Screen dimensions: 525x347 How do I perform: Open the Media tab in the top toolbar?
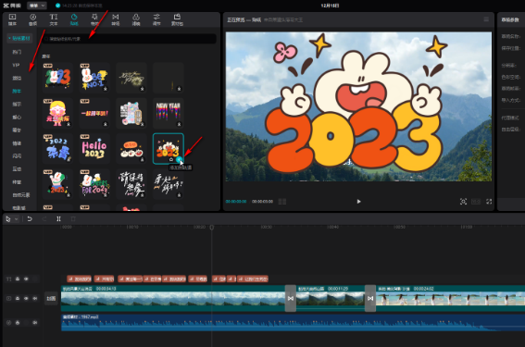(x=12, y=19)
